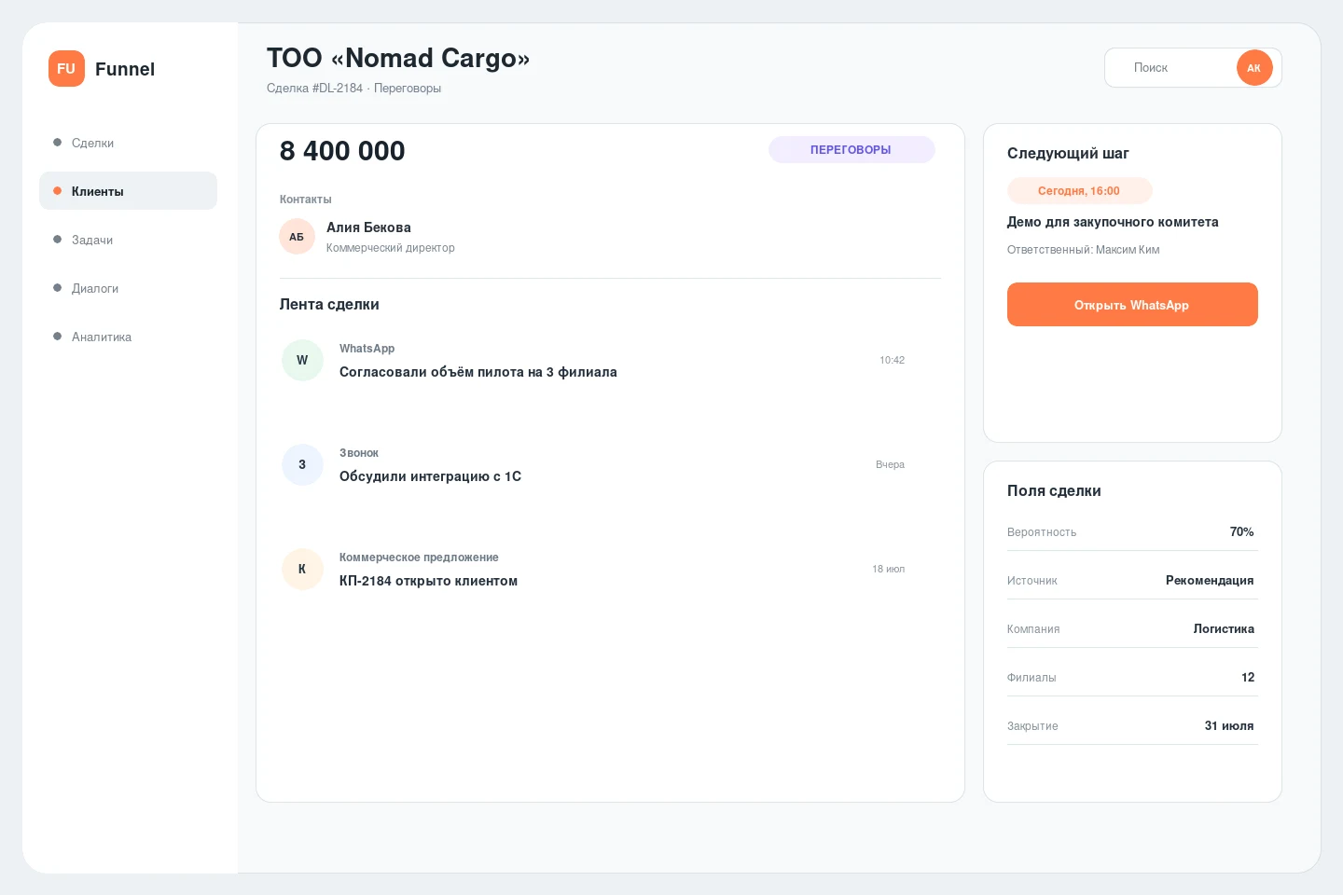Viewport: 1343px width, 895px height.
Task: Click the orange bullet beside Клиенты
Action: [57, 191]
